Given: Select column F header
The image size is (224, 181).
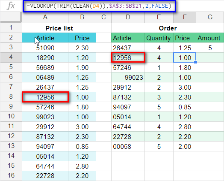Looking at the screenshot, I should pos(185,17).
